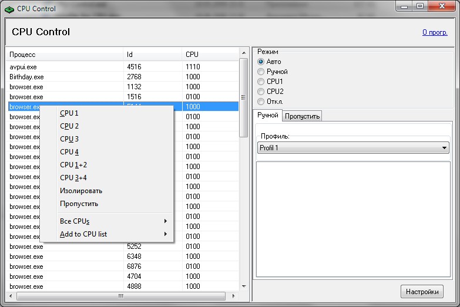
Task: Select the Birthday.exe process row
Action: (x=122, y=77)
